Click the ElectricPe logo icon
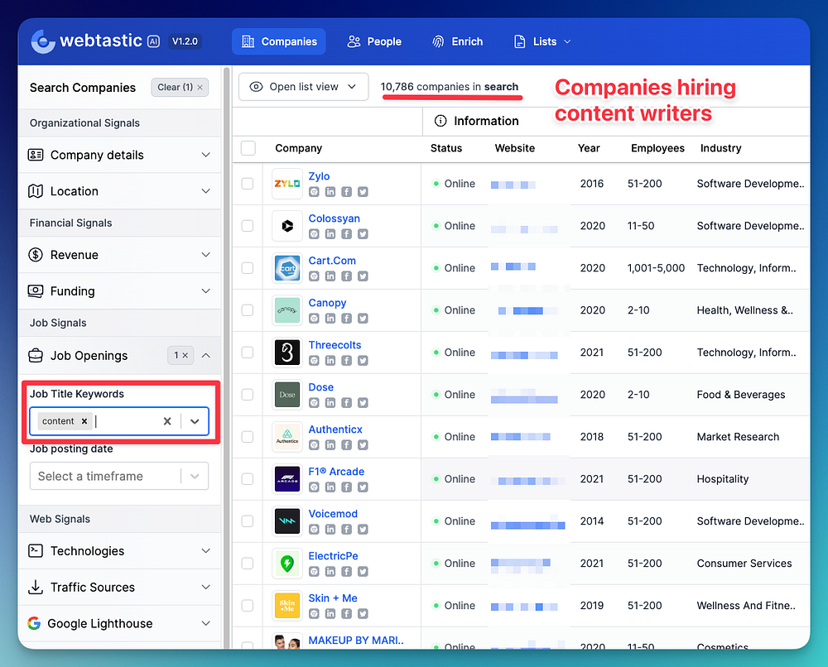This screenshot has height=667, width=828. tap(287, 564)
